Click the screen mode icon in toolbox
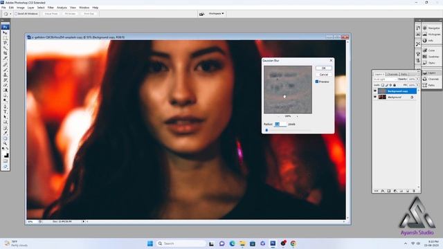This screenshot has width=443, height=249. pos(5,167)
